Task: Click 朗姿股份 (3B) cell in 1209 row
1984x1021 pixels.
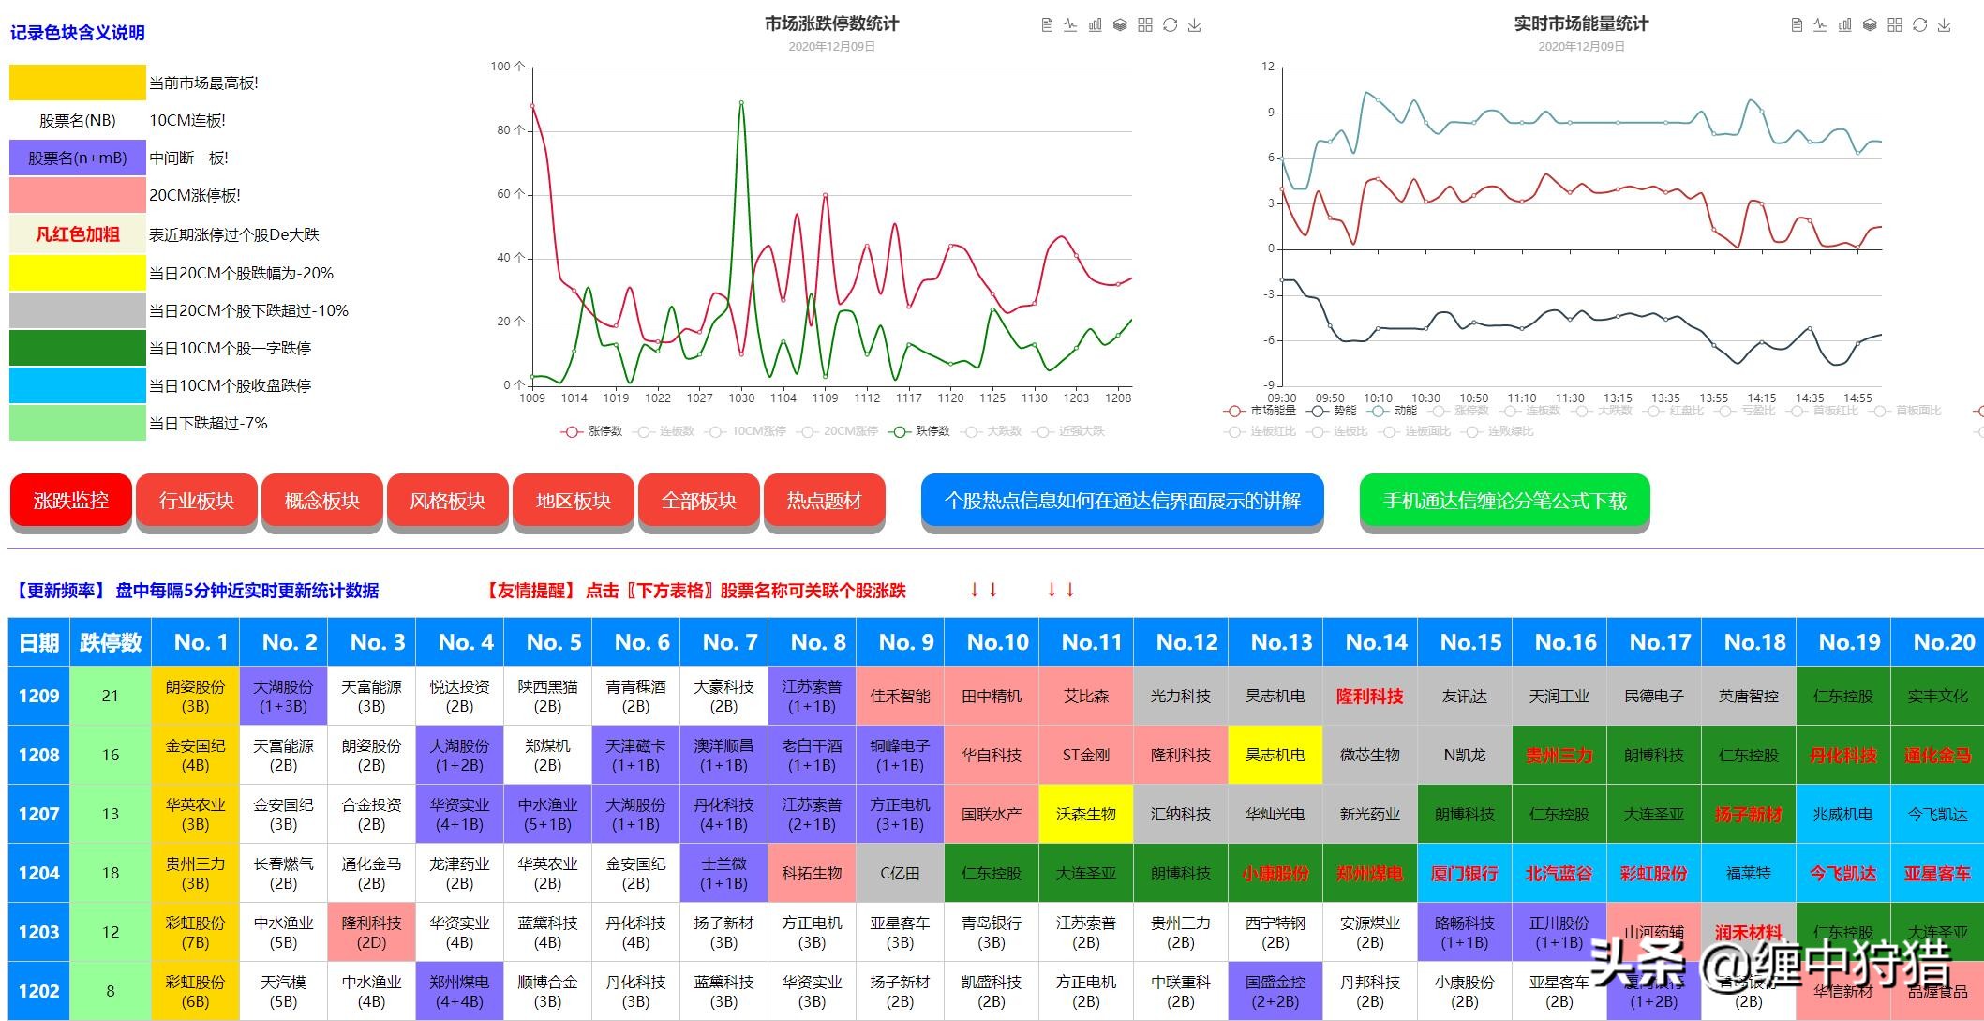Action: pos(195,696)
